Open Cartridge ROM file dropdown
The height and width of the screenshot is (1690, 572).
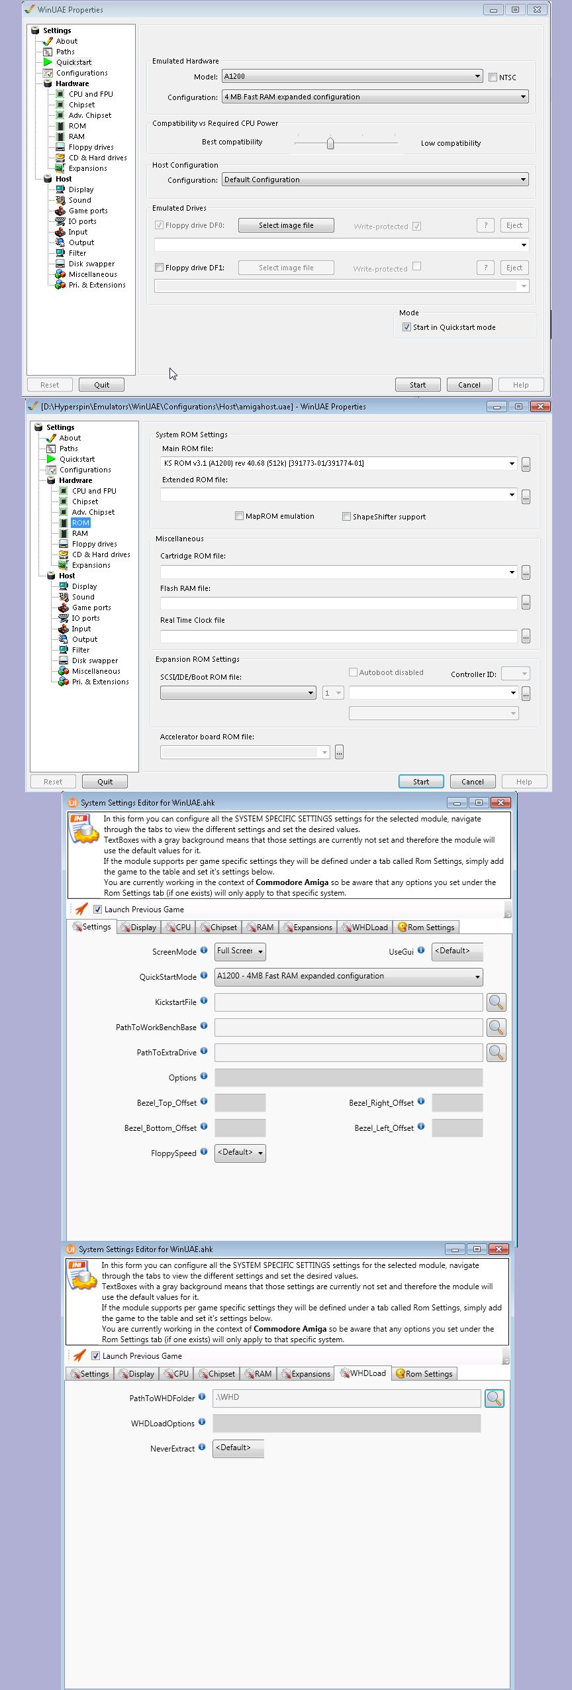pyautogui.click(x=338, y=572)
